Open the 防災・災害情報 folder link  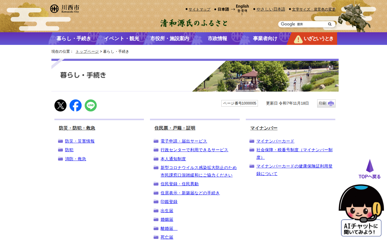[80, 141]
